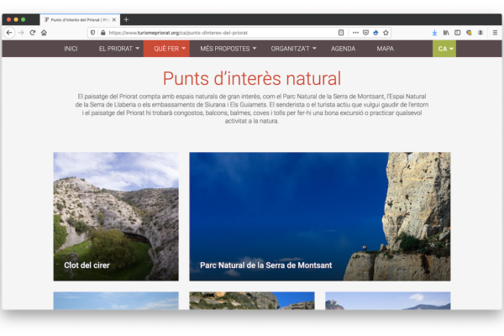
Task: Expand the MÉS PROPOSTES menu
Action: click(x=228, y=49)
